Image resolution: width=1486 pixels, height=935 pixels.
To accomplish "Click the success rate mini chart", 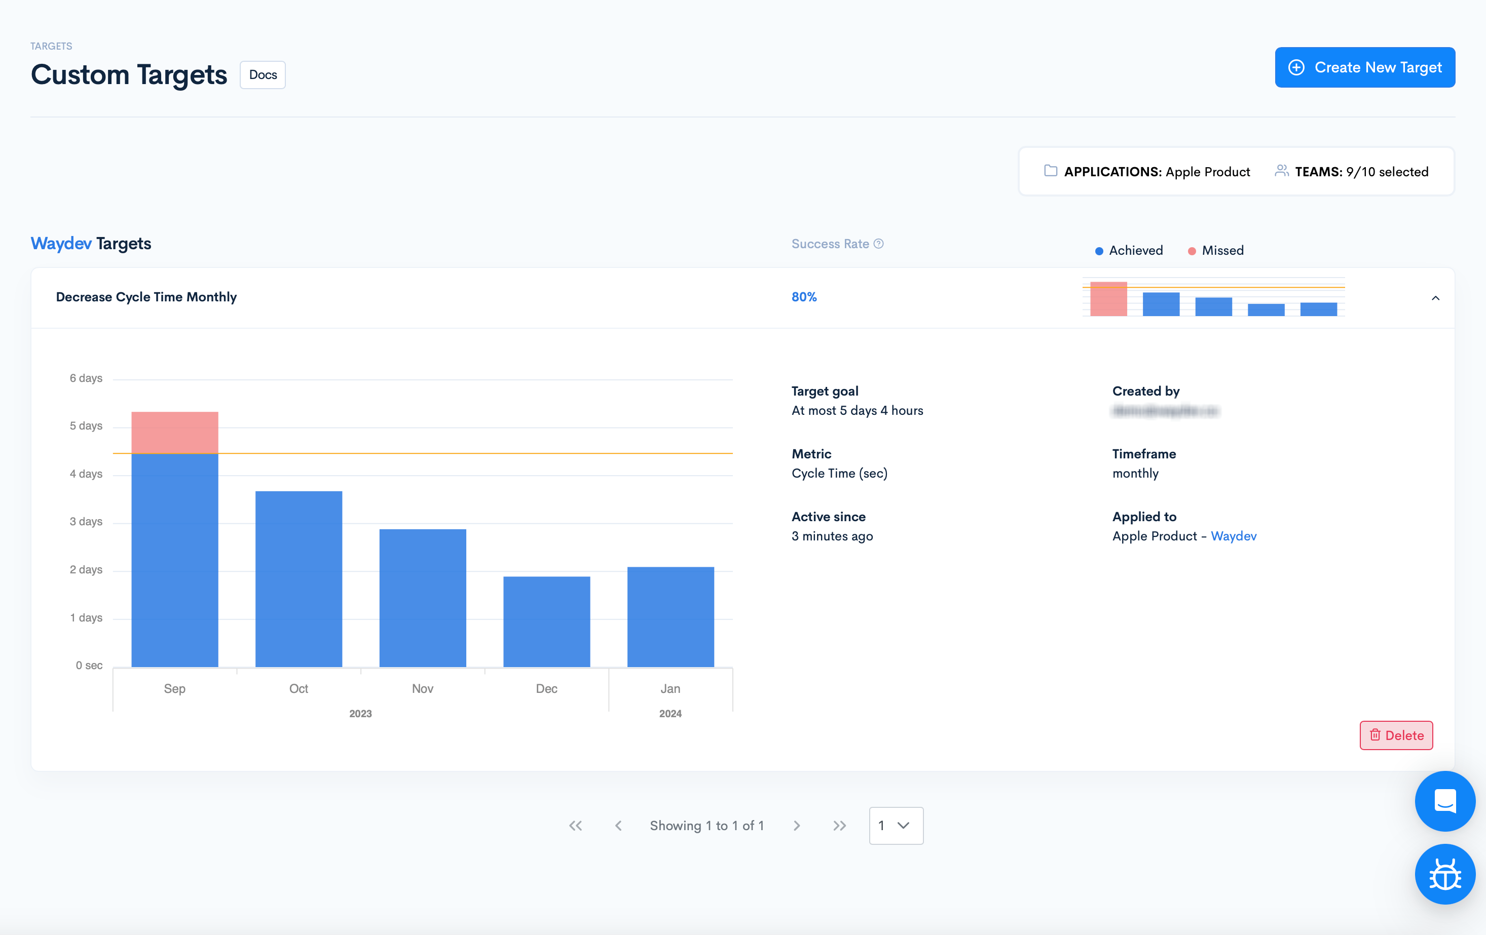I will click(1213, 298).
